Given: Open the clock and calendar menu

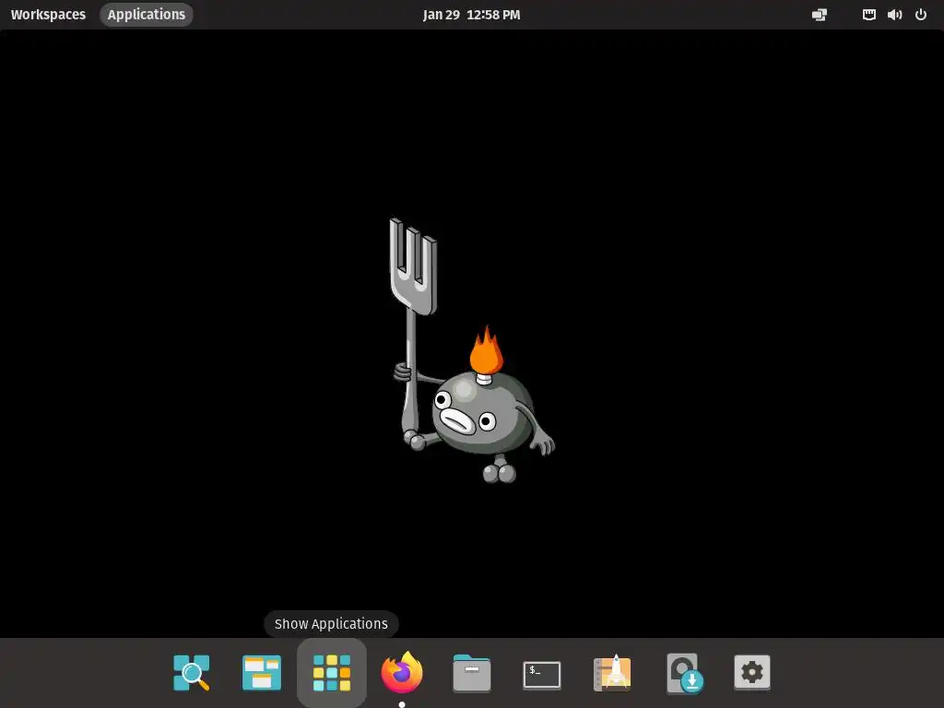Looking at the screenshot, I should [471, 15].
